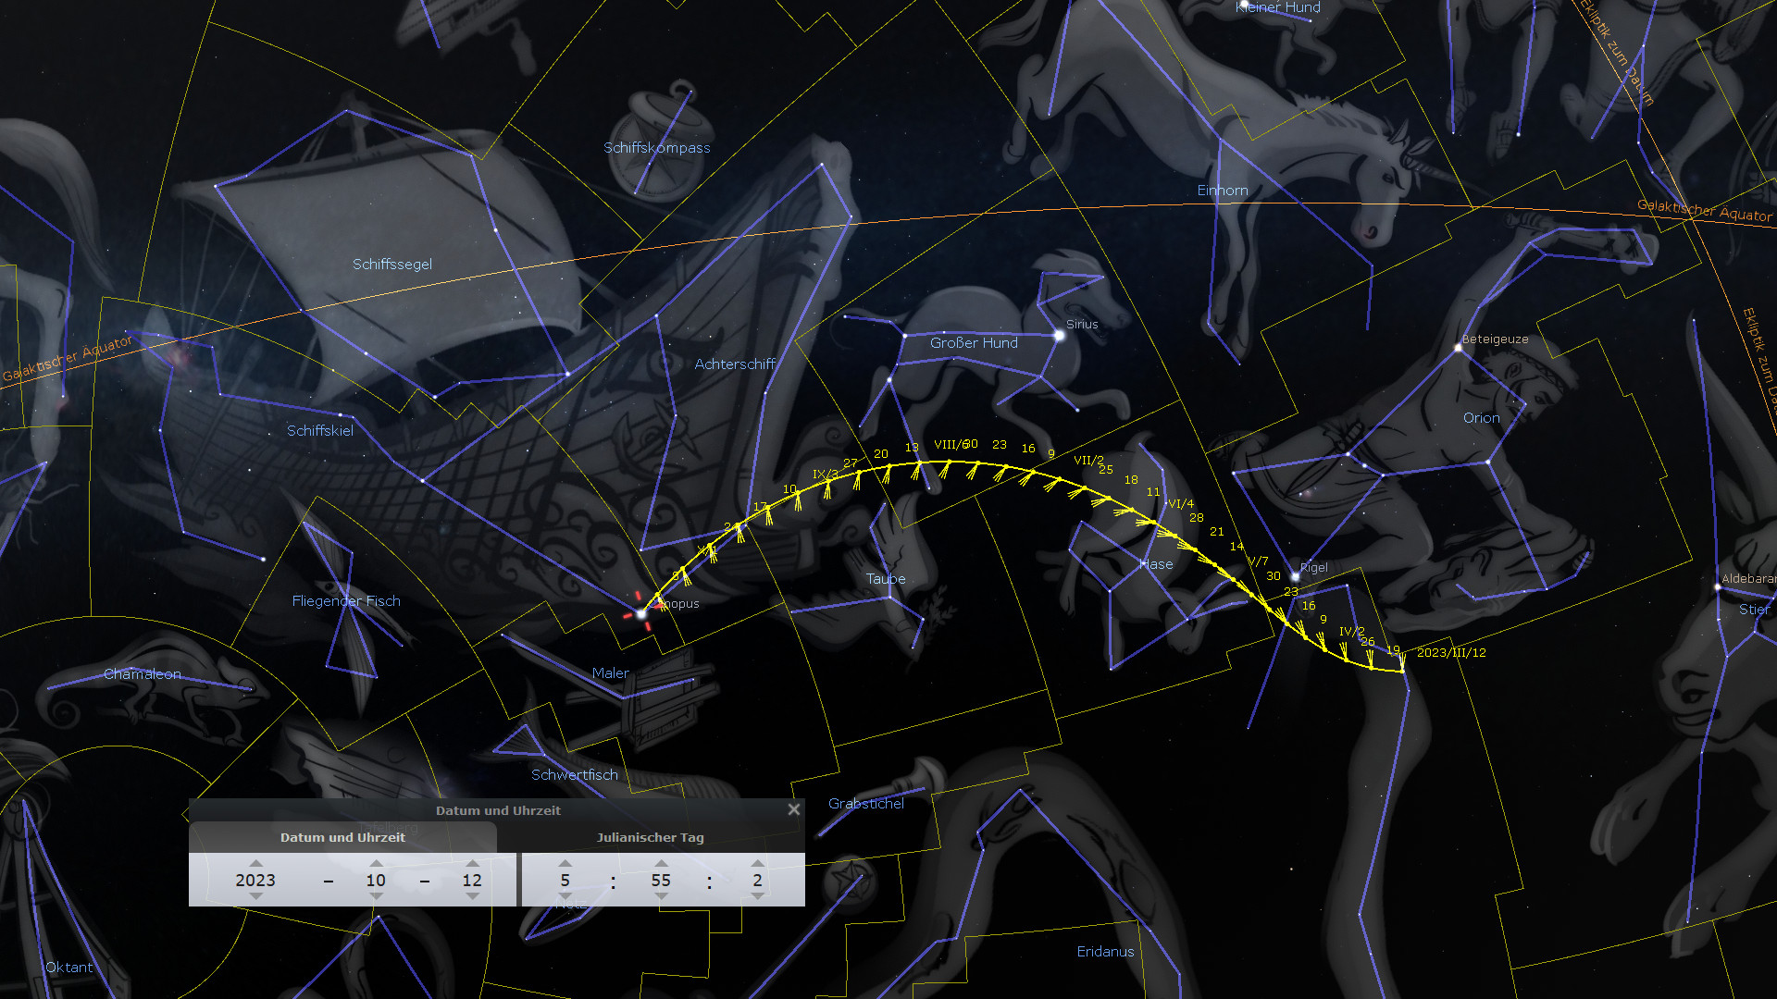The image size is (1777, 999).
Task: Decrease the hour value 5
Action: [x=565, y=896]
